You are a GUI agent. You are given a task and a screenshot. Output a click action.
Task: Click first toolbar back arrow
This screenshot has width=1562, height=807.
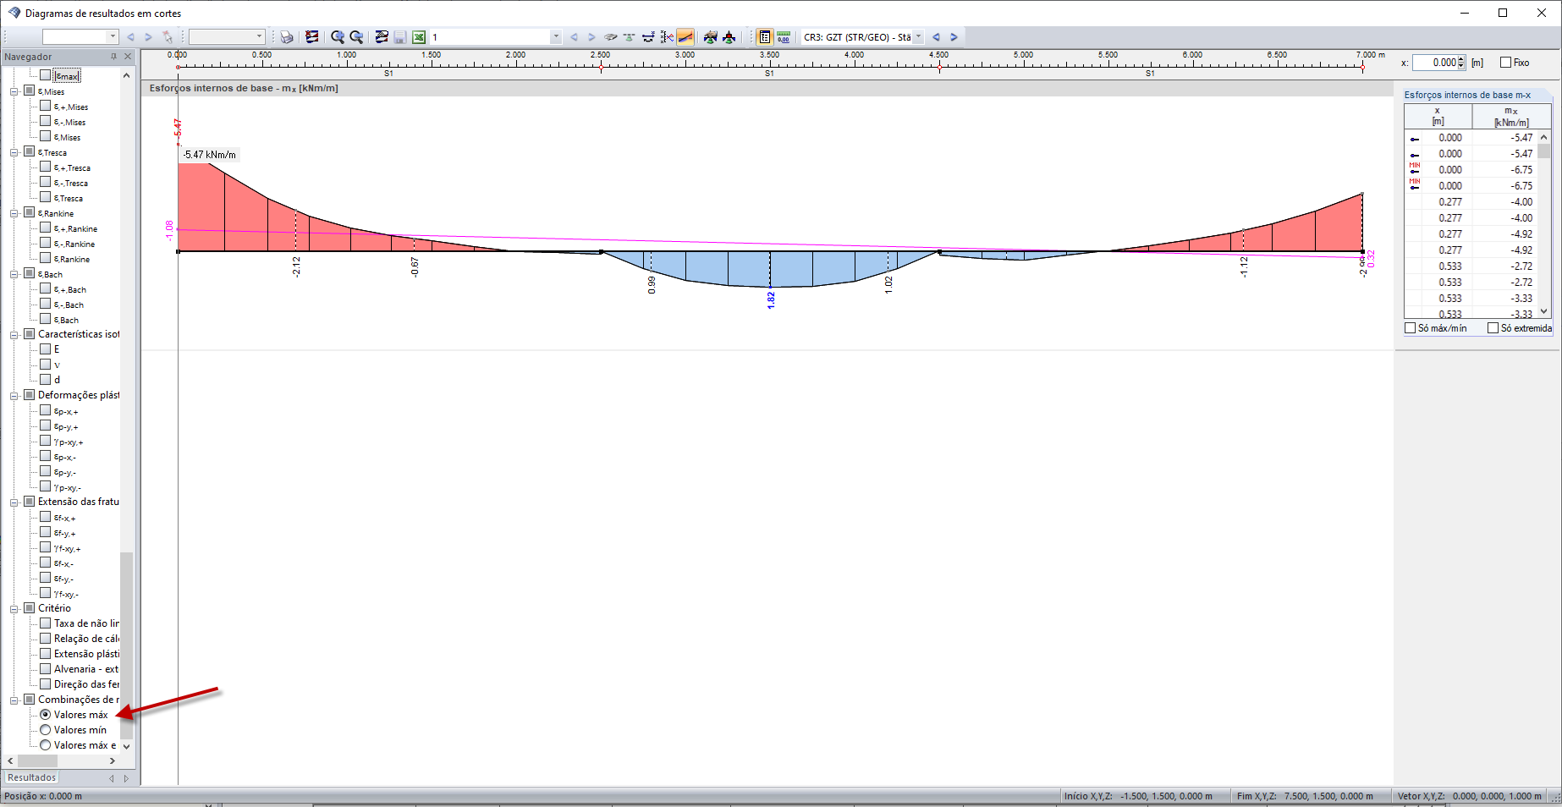pos(130,37)
